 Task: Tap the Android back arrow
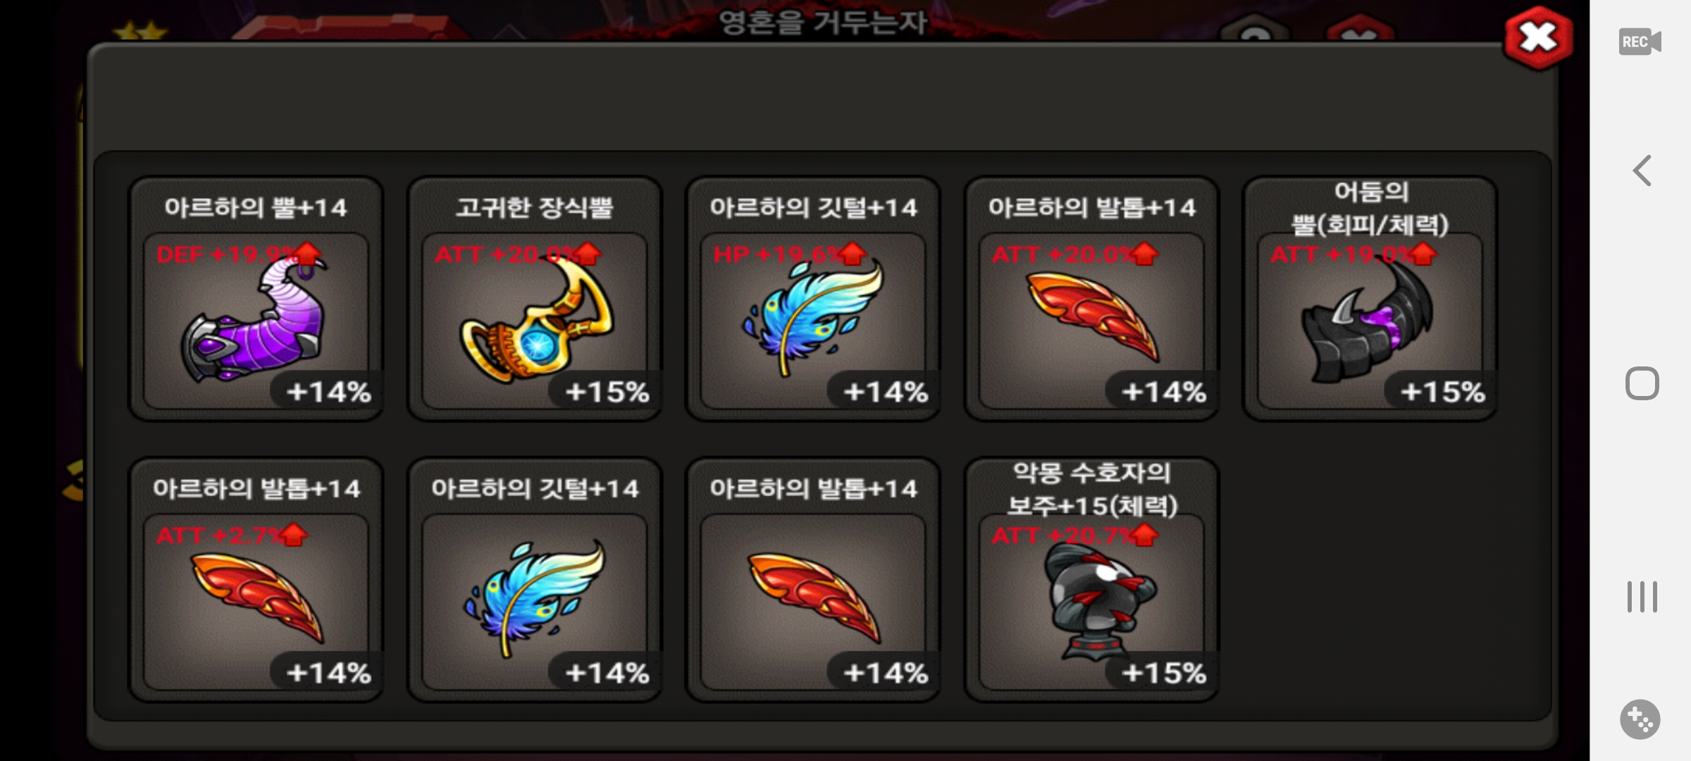[1642, 171]
